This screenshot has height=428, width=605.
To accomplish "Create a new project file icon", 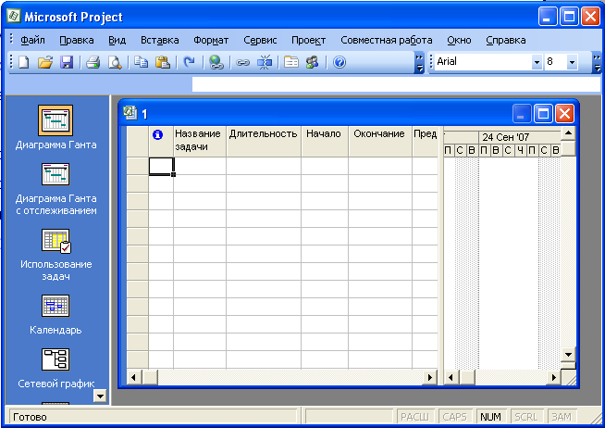I will click(x=24, y=62).
